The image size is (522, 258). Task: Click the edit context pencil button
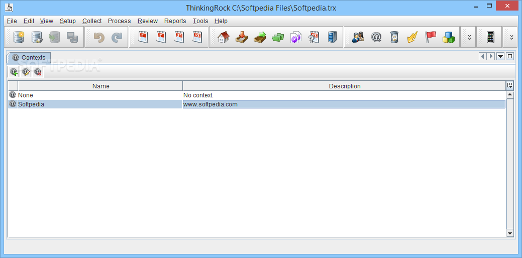point(26,71)
